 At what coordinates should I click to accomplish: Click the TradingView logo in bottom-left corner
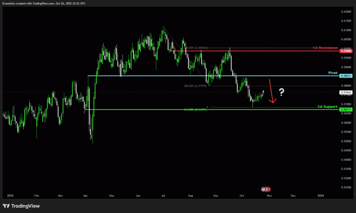(x=21, y=206)
